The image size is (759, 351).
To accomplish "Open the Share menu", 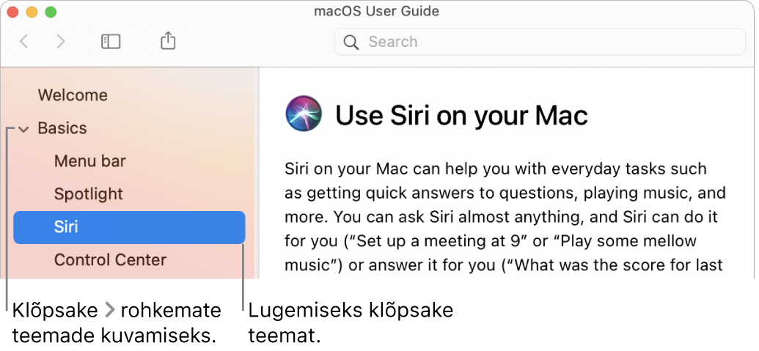I will 168,41.
